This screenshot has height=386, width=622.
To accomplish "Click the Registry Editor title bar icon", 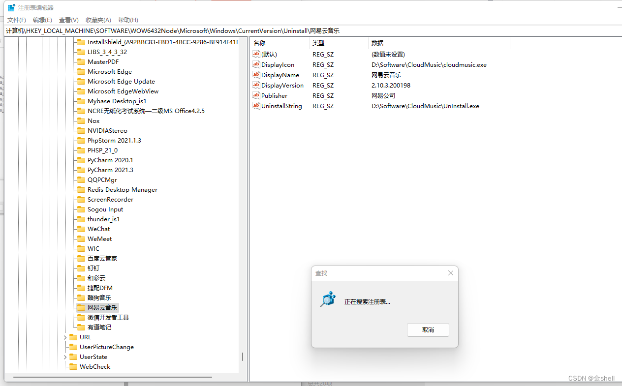I will pos(11,7).
